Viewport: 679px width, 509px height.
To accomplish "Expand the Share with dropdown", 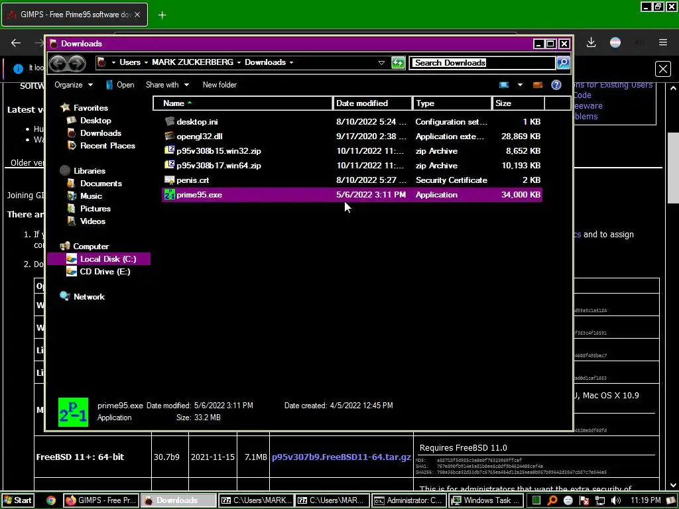I will (x=167, y=85).
